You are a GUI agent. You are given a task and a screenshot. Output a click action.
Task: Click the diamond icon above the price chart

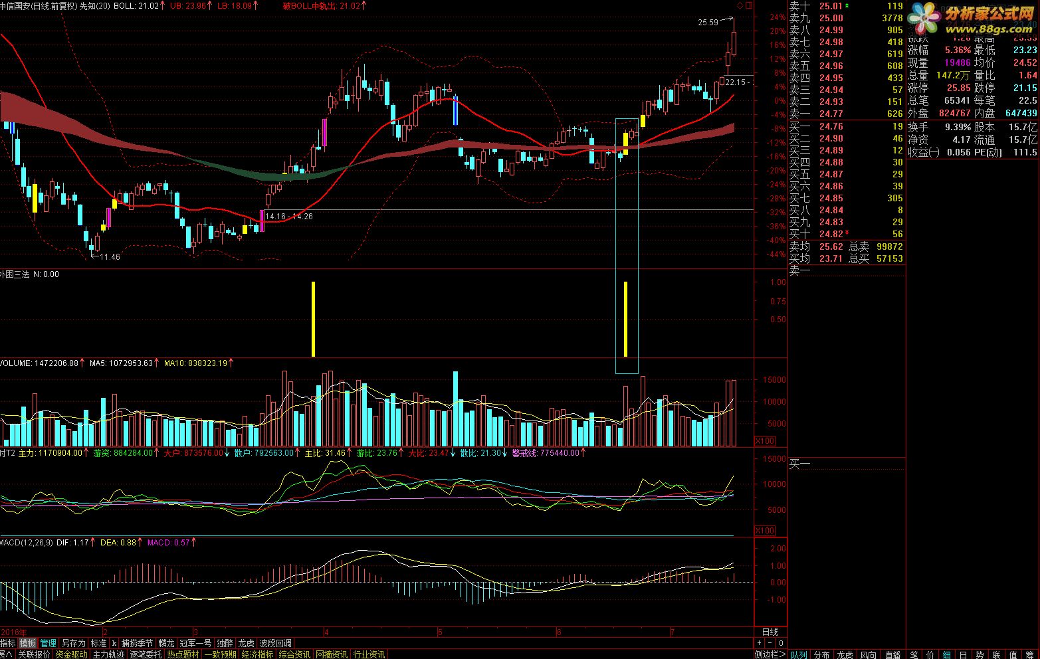coord(740,5)
